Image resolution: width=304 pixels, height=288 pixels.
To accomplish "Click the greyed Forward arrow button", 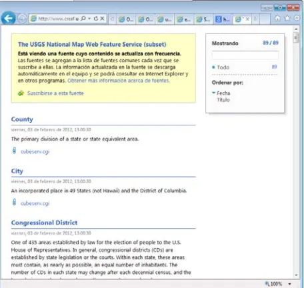I will pyautogui.click(x=22, y=19).
